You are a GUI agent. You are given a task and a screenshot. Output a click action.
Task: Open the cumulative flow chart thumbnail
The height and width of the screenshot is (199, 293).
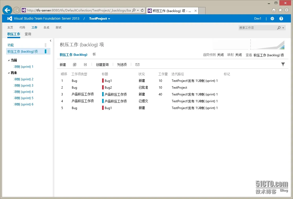click(x=268, y=44)
